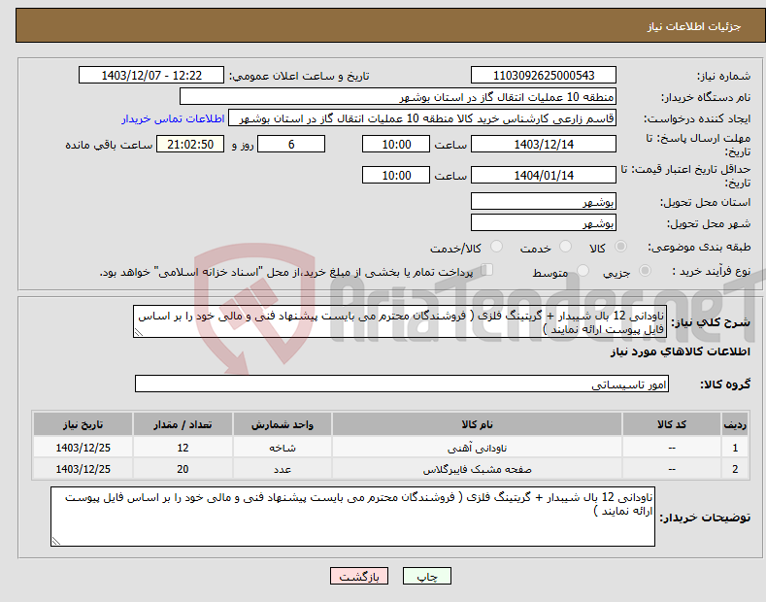Click the گروه کالا field امور تاسیساتی
The height and width of the screenshot is (602, 766).
click(x=402, y=384)
